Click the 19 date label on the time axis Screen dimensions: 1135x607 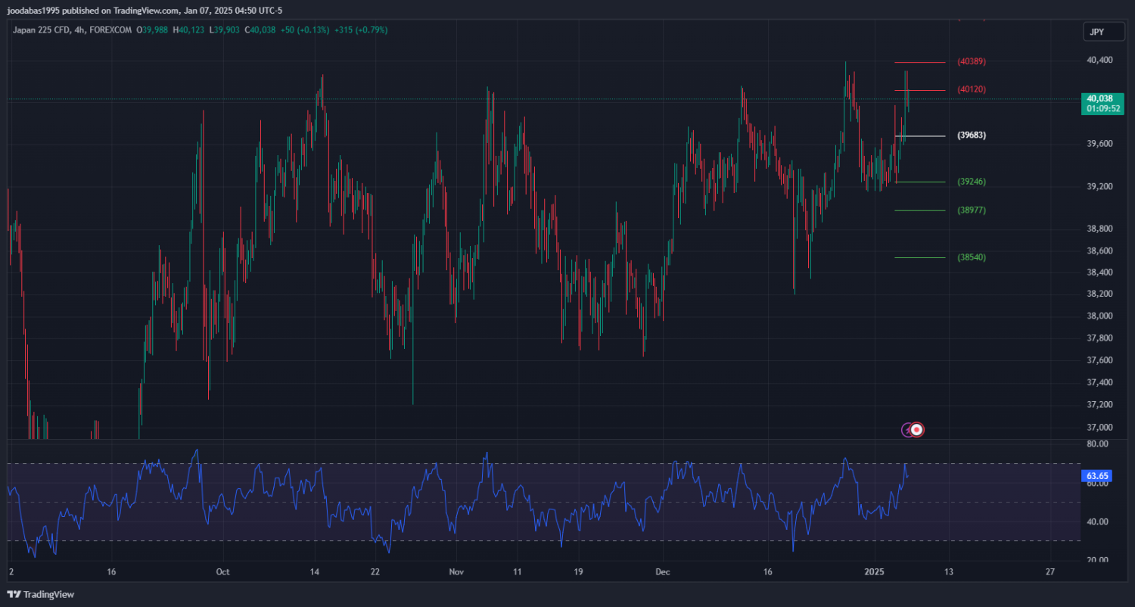pyautogui.click(x=577, y=571)
